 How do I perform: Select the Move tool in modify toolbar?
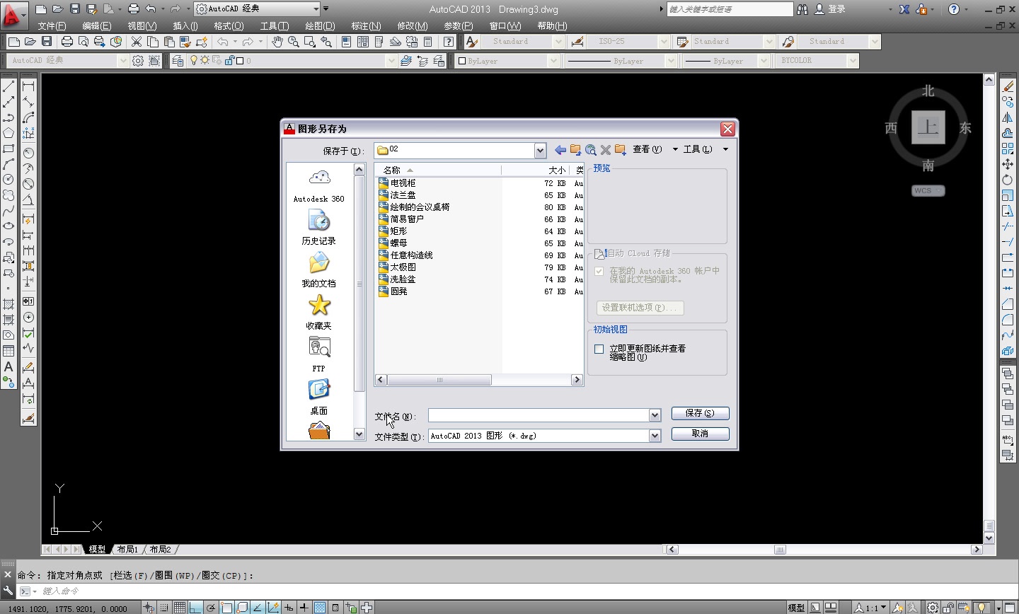click(x=1008, y=164)
